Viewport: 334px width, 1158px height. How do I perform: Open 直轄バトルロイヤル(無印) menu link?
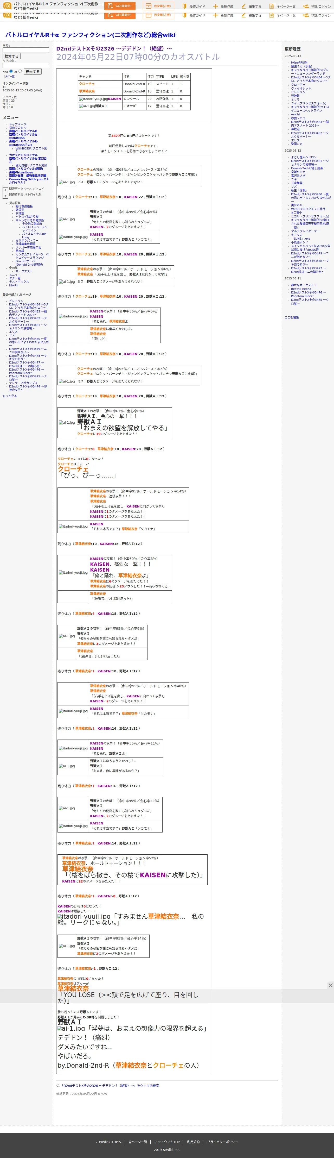pyautogui.click(x=26, y=168)
